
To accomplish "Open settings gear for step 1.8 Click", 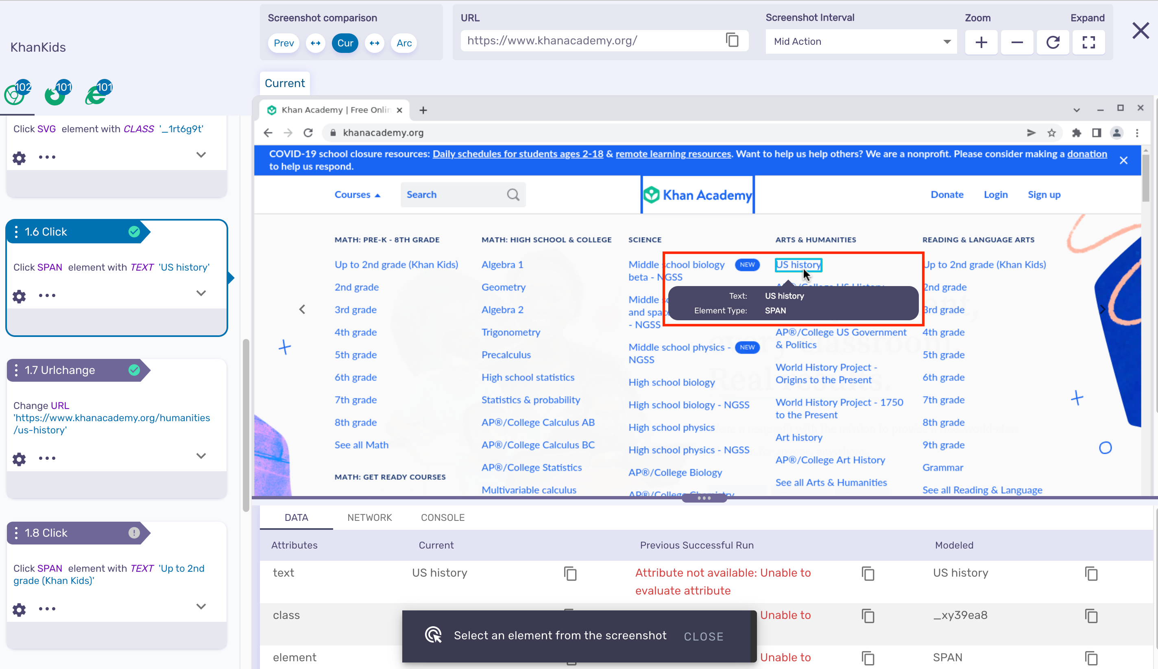I will point(19,609).
